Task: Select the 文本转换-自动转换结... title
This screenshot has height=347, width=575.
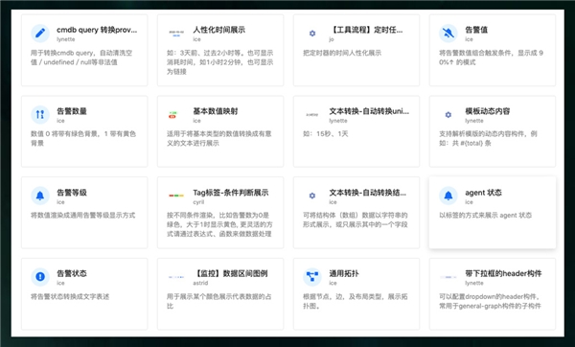Action: [x=368, y=193]
